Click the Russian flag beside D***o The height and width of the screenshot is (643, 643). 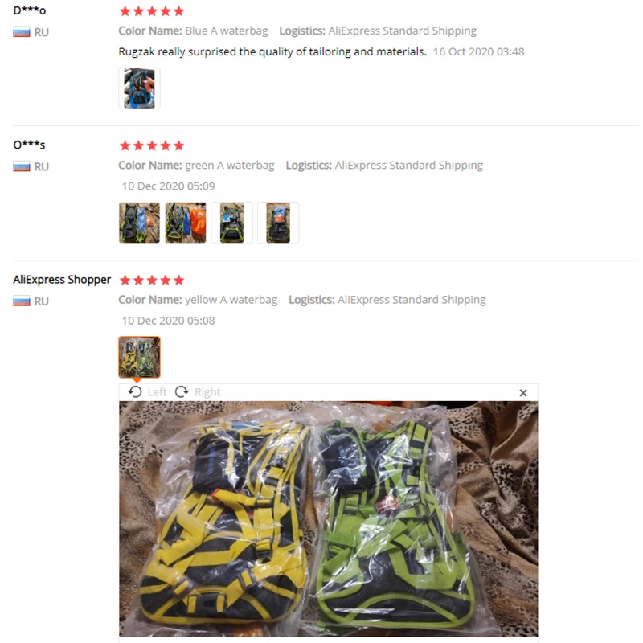pos(22,32)
